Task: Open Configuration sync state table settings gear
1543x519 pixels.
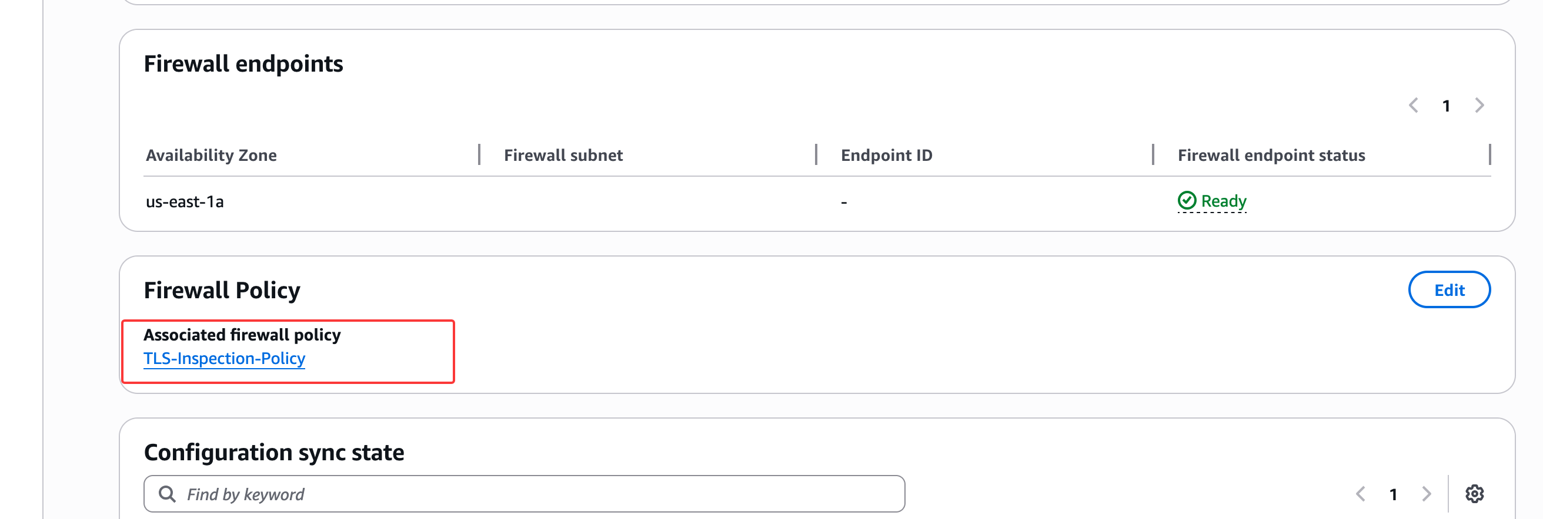Action: point(1474,494)
